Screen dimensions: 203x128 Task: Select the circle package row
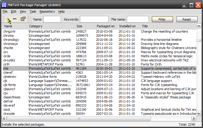(x=99, y=56)
